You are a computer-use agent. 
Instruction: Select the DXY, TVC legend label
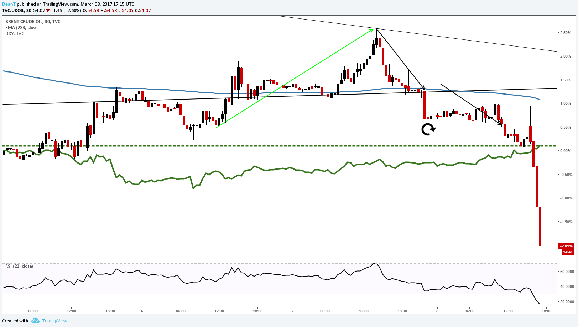(x=15, y=34)
